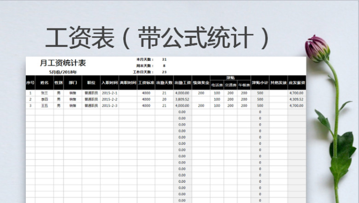Select hire date cell 2015-2-1

(110, 93)
